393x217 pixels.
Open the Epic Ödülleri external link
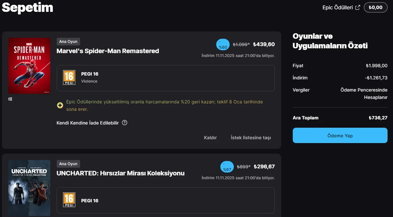341,7
